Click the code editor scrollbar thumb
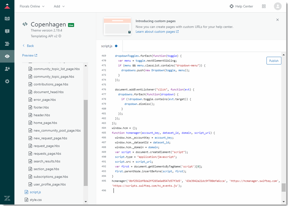This screenshot has height=206, width=288. coord(283,187)
